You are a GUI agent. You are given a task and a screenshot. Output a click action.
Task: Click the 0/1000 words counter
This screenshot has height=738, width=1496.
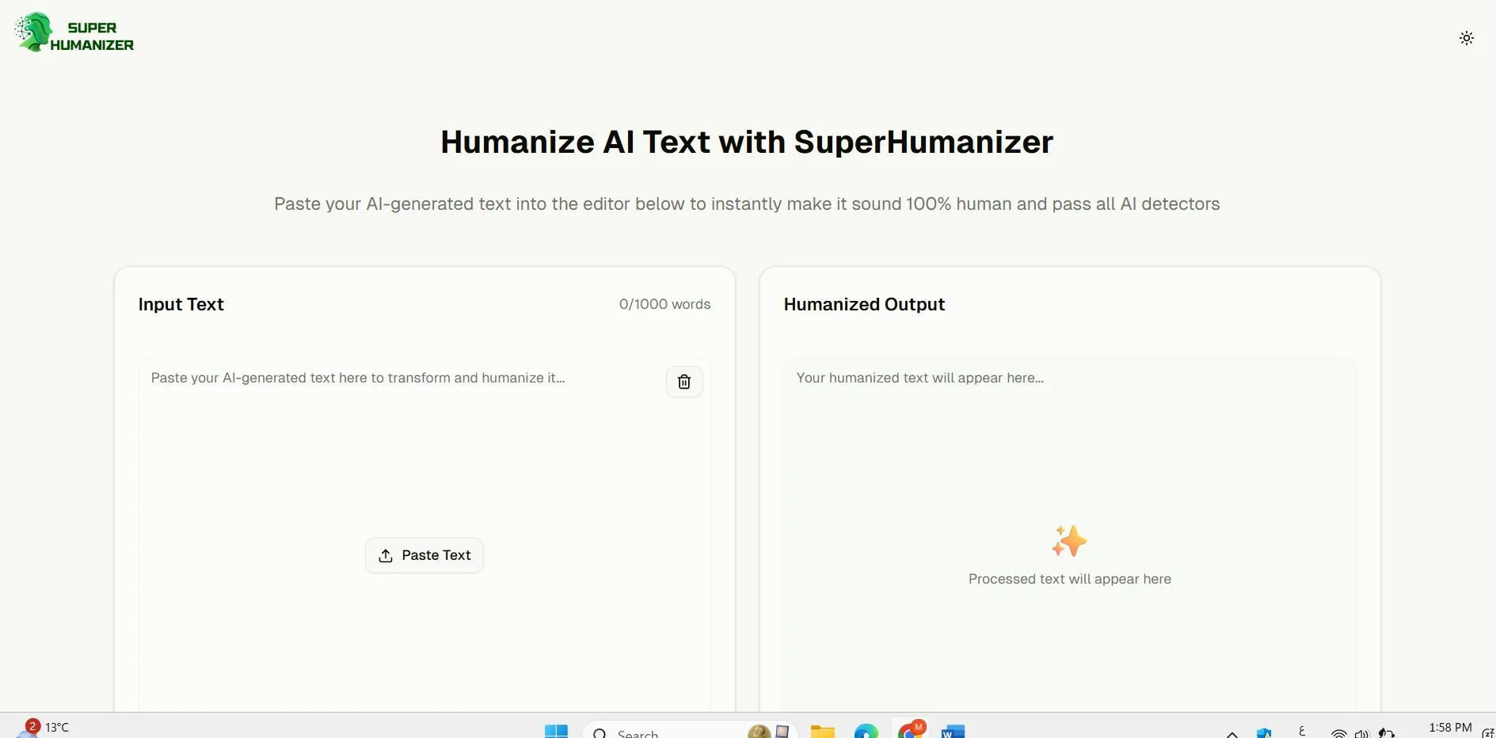(x=664, y=305)
